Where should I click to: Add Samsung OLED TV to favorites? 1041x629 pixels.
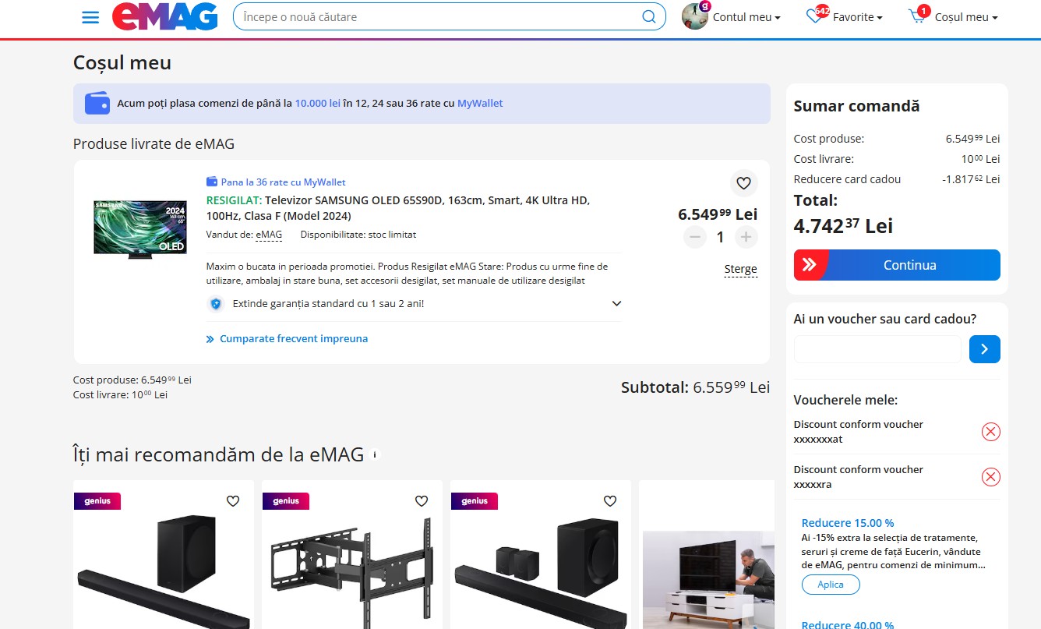[743, 183]
